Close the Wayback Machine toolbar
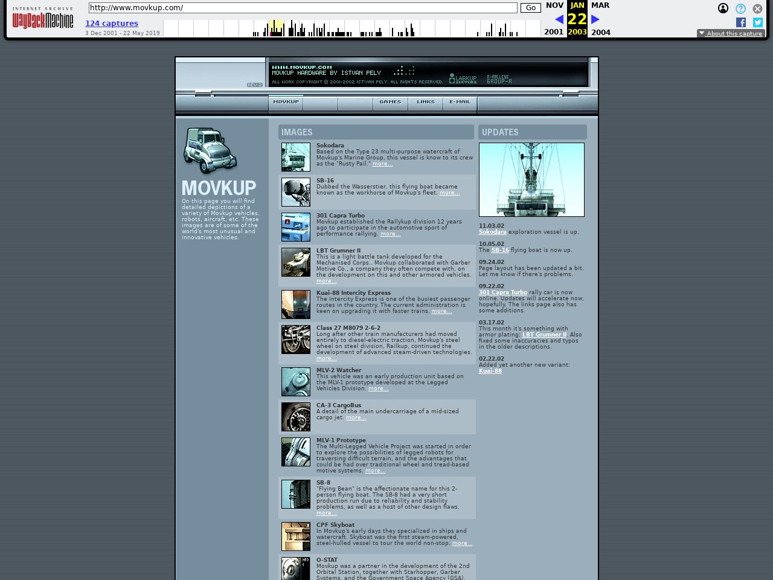This screenshot has width=773, height=580. coord(757,8)
